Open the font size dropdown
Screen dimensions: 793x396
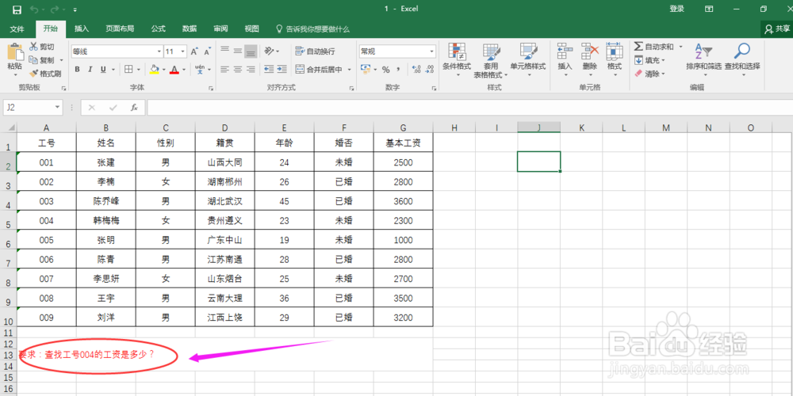click(x=183, y=51)
